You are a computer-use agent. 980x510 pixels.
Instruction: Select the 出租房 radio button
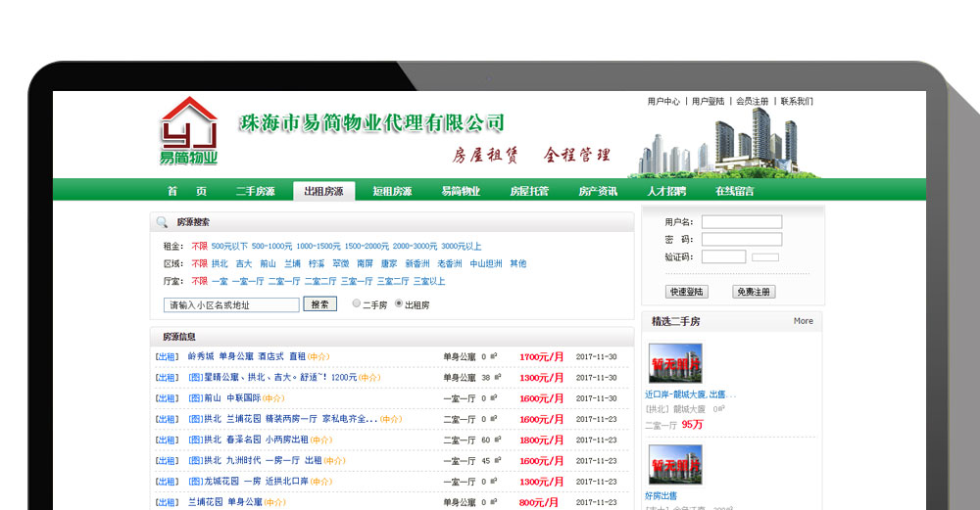399,304
